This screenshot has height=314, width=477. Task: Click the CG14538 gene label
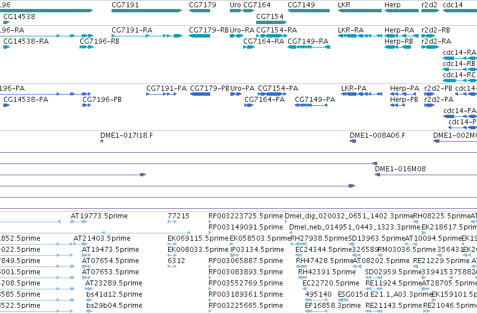click(x=19, y=16)
